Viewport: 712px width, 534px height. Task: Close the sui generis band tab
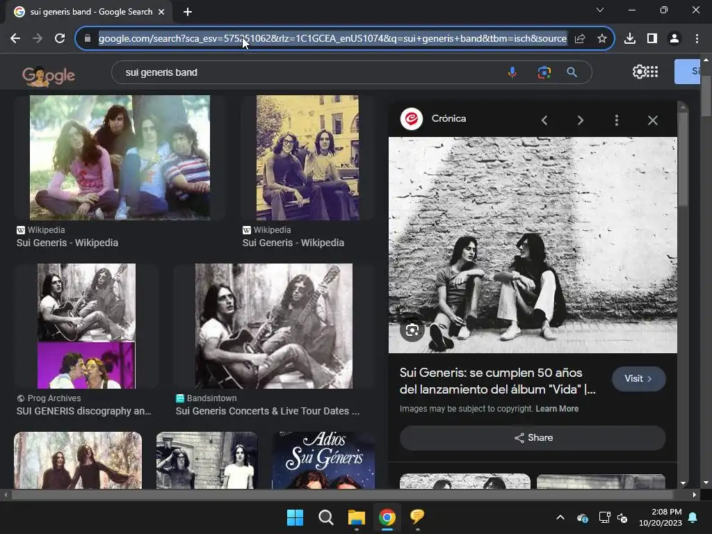point(161,12)
